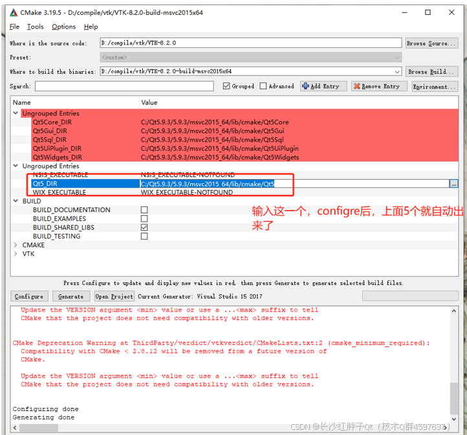This screenshot has height=435, width=467.
Task: Enable the Grouped checkbox
Action: coord(226,86)
